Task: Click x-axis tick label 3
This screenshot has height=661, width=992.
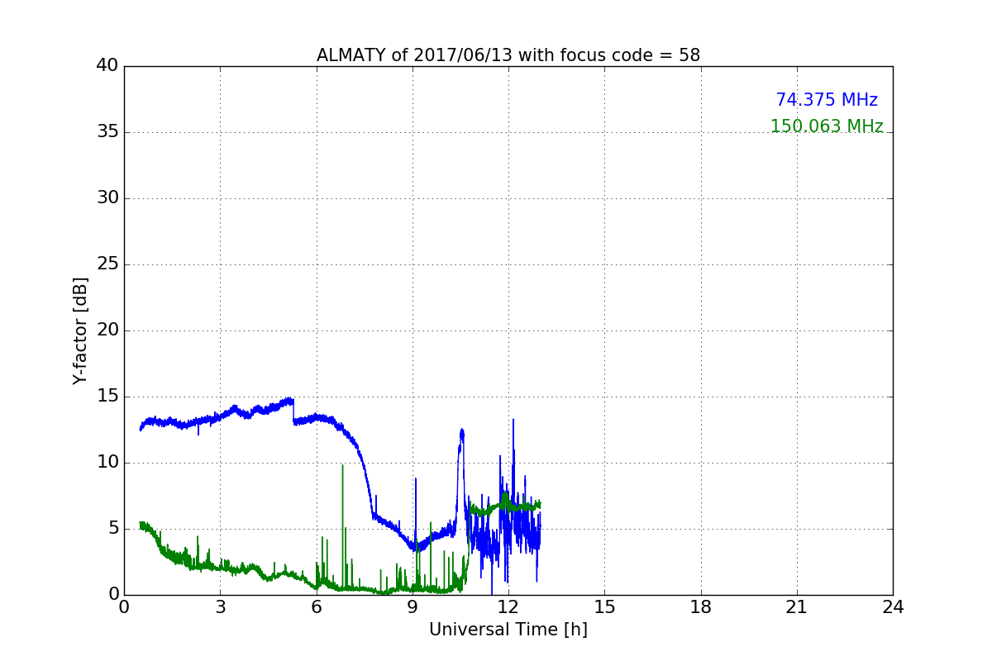Action: 220,607
